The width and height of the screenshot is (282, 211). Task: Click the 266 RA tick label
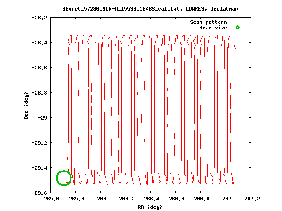coord(102,199)
